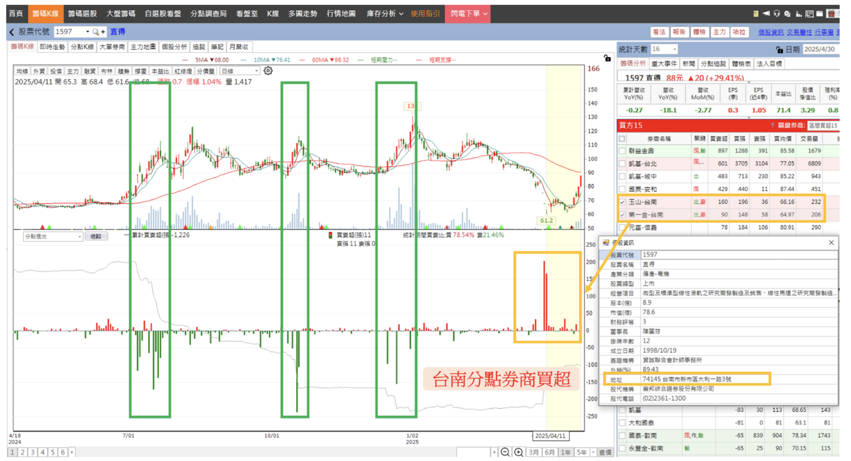Viewport: 851px width, 461px height.
Task: Open the 個股資訊 link
Action: tap(770, 32)
